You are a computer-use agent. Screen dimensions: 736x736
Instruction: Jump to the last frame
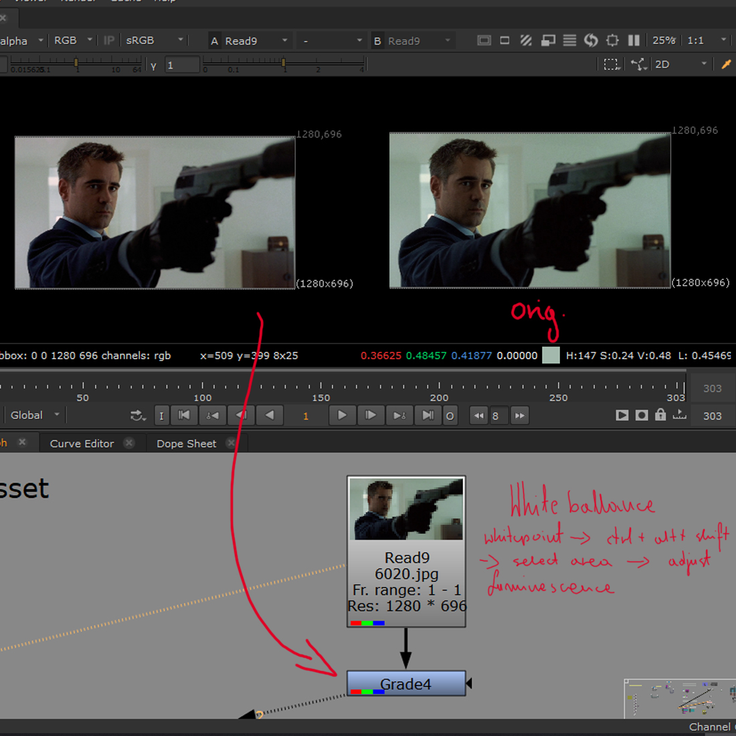point(428,416)
